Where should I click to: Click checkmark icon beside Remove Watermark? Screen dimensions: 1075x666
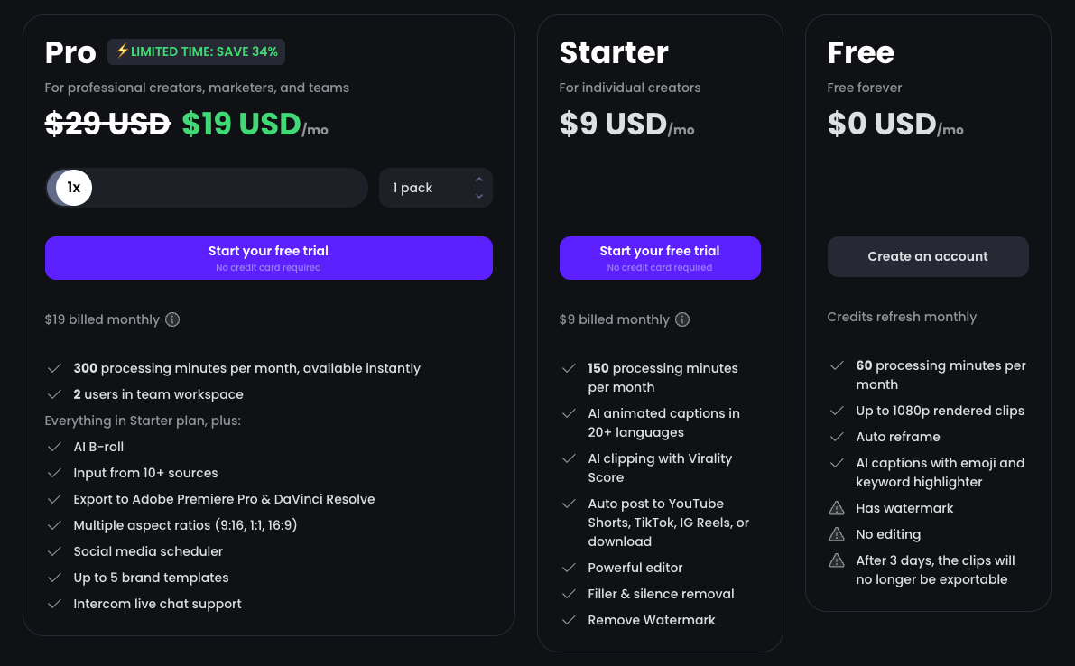click(x=569, y=620)
